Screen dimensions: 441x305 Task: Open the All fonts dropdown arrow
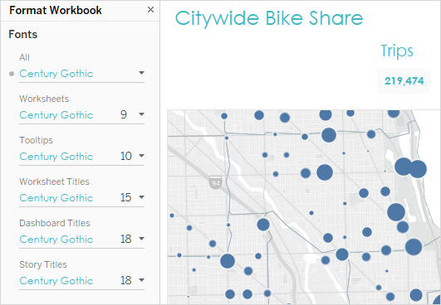click(141, 73)
